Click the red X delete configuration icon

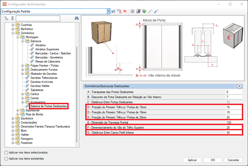[125, 11]
